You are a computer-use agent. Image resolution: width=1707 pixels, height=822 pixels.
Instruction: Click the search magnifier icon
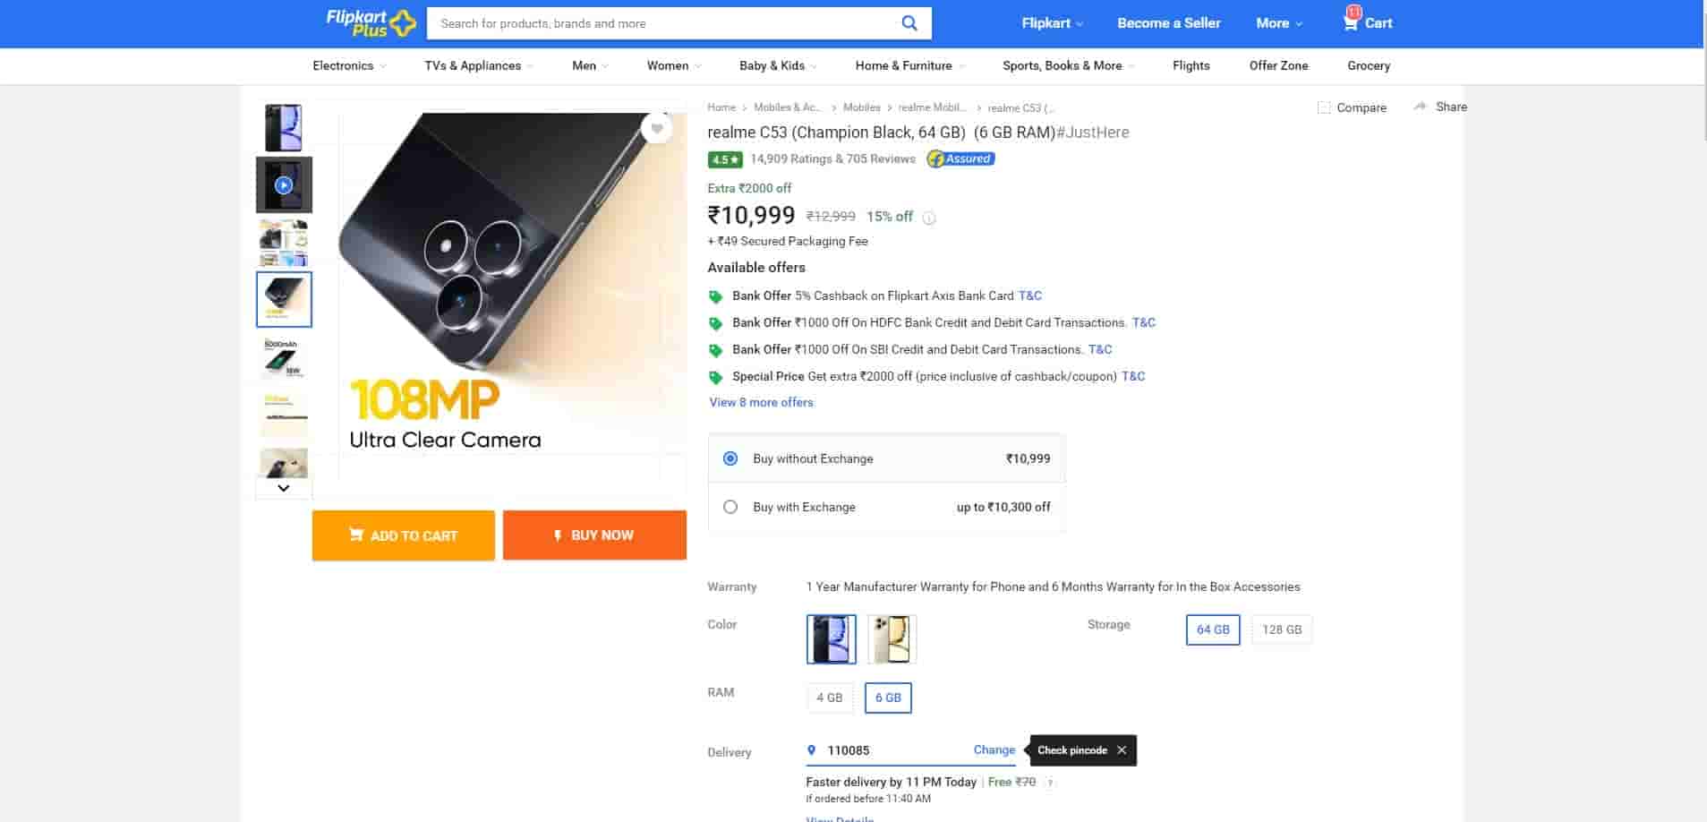(x=909, y=23)
